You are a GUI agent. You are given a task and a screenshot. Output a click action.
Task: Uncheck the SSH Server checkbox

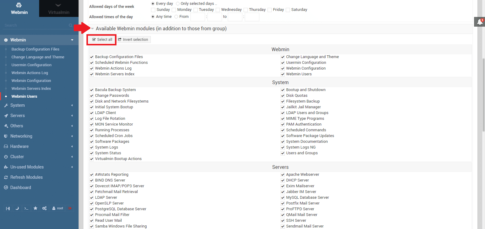(x=283, y=221)
